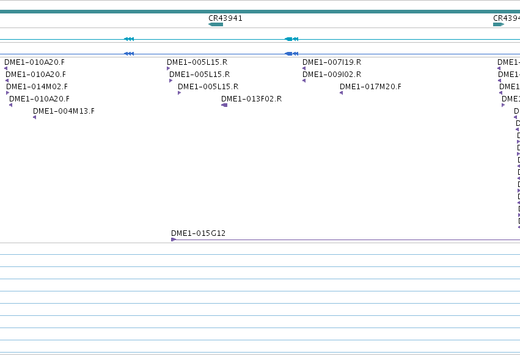Select the DME1-007I19.R feature label
The image size is (520, 355).
[332, 62]
